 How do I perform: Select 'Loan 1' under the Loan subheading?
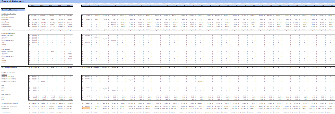click(x=3, y=87)
